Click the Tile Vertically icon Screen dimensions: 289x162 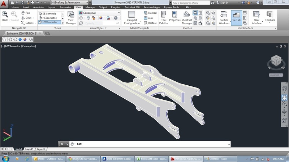(245, 18)
